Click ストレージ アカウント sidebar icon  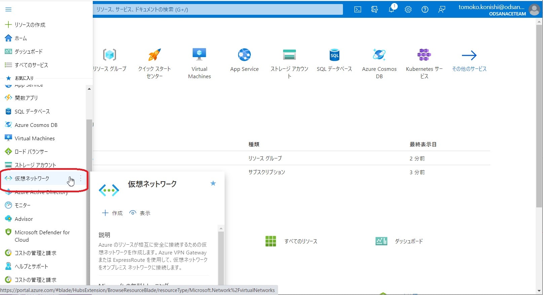8,165
